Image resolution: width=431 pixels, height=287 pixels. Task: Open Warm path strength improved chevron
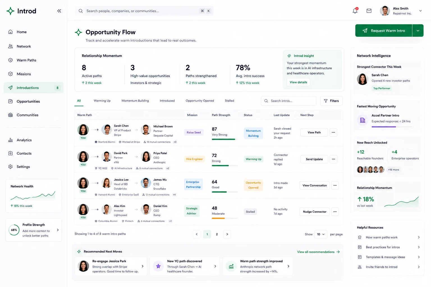click(288, 266)
